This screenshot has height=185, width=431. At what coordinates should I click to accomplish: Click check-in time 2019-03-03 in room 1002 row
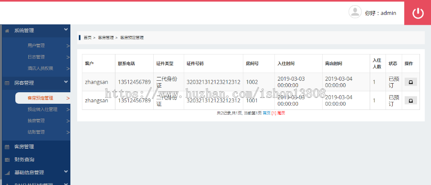pyautogui.click(x=291, y=82)
